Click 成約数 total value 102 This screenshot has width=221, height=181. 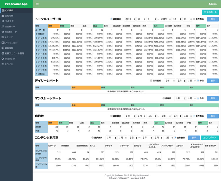pos(53,127)
